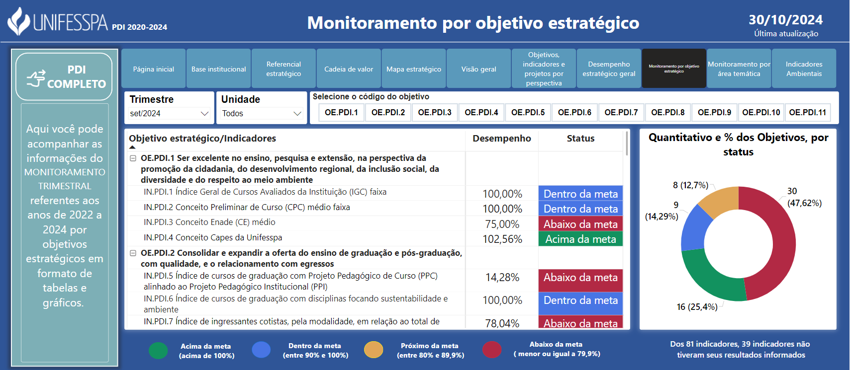Image resolution: width=850 pixels, height=370 pixels.
Task: Click the table vertical scrollbar
Action: point(627,143)
